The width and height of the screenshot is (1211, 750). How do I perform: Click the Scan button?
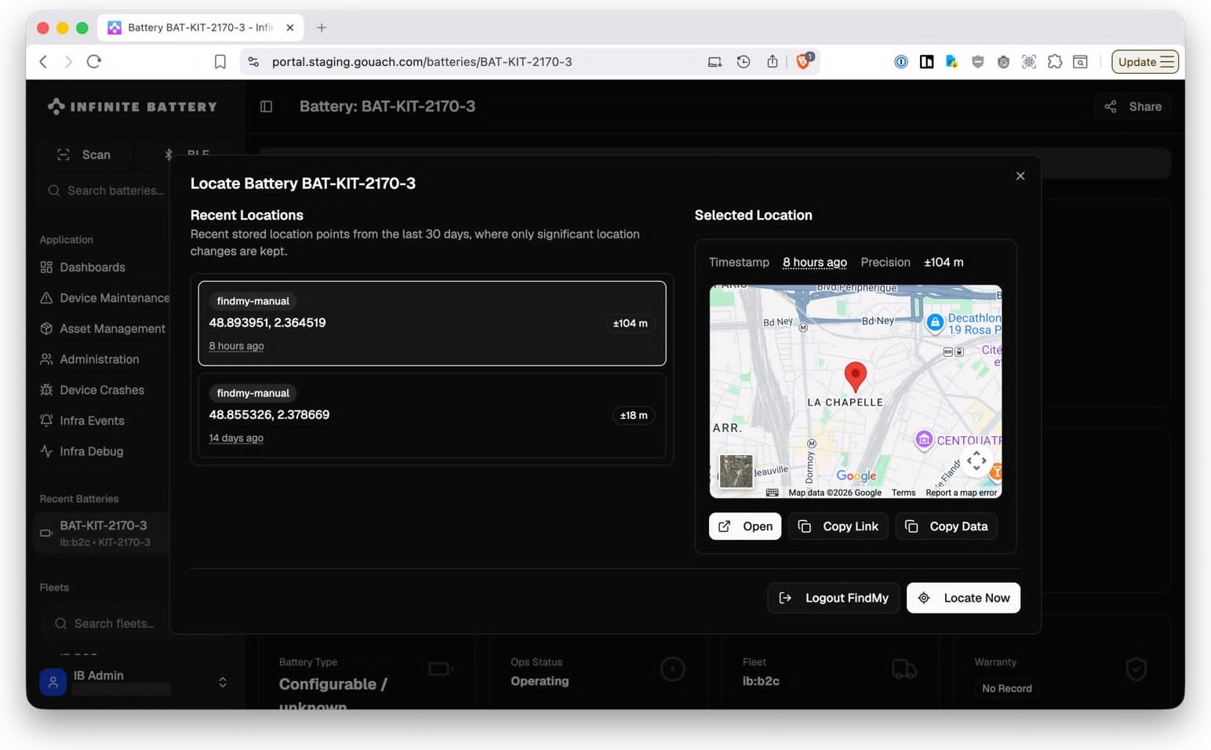tap(84, 155)
